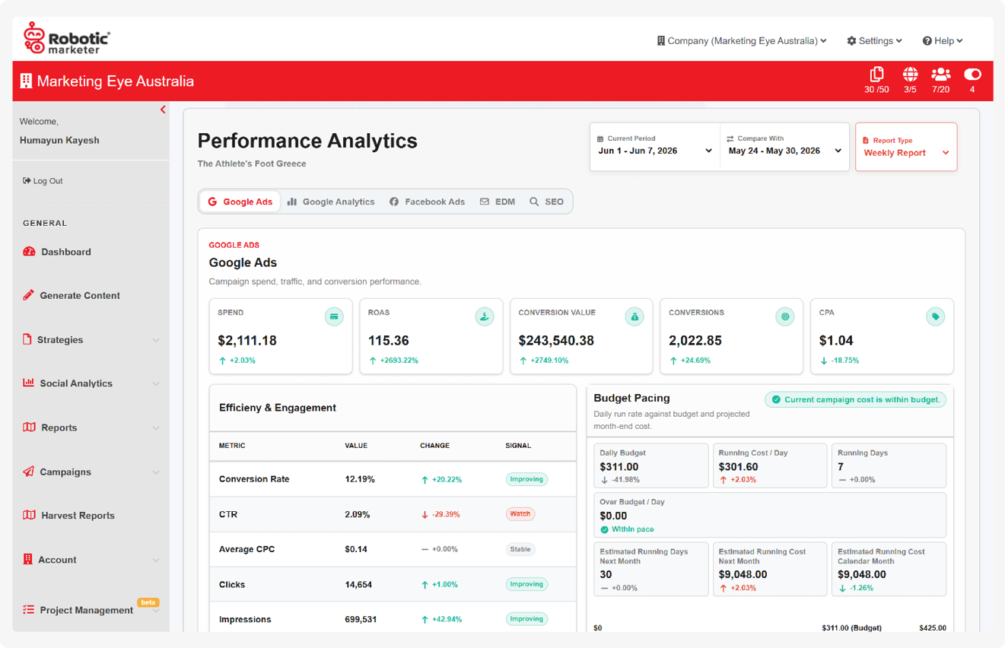Click the users icon showing 7/20
Screen dimensions: 1005x648
point(941,75)
